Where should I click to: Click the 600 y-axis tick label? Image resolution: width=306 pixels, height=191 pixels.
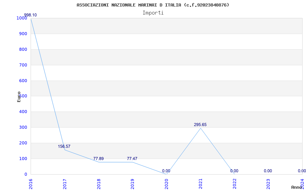23,81
